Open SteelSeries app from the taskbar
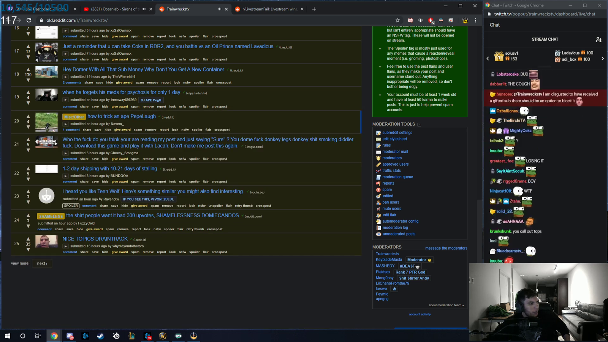The image size is (608, 342). tap(116, 336)
